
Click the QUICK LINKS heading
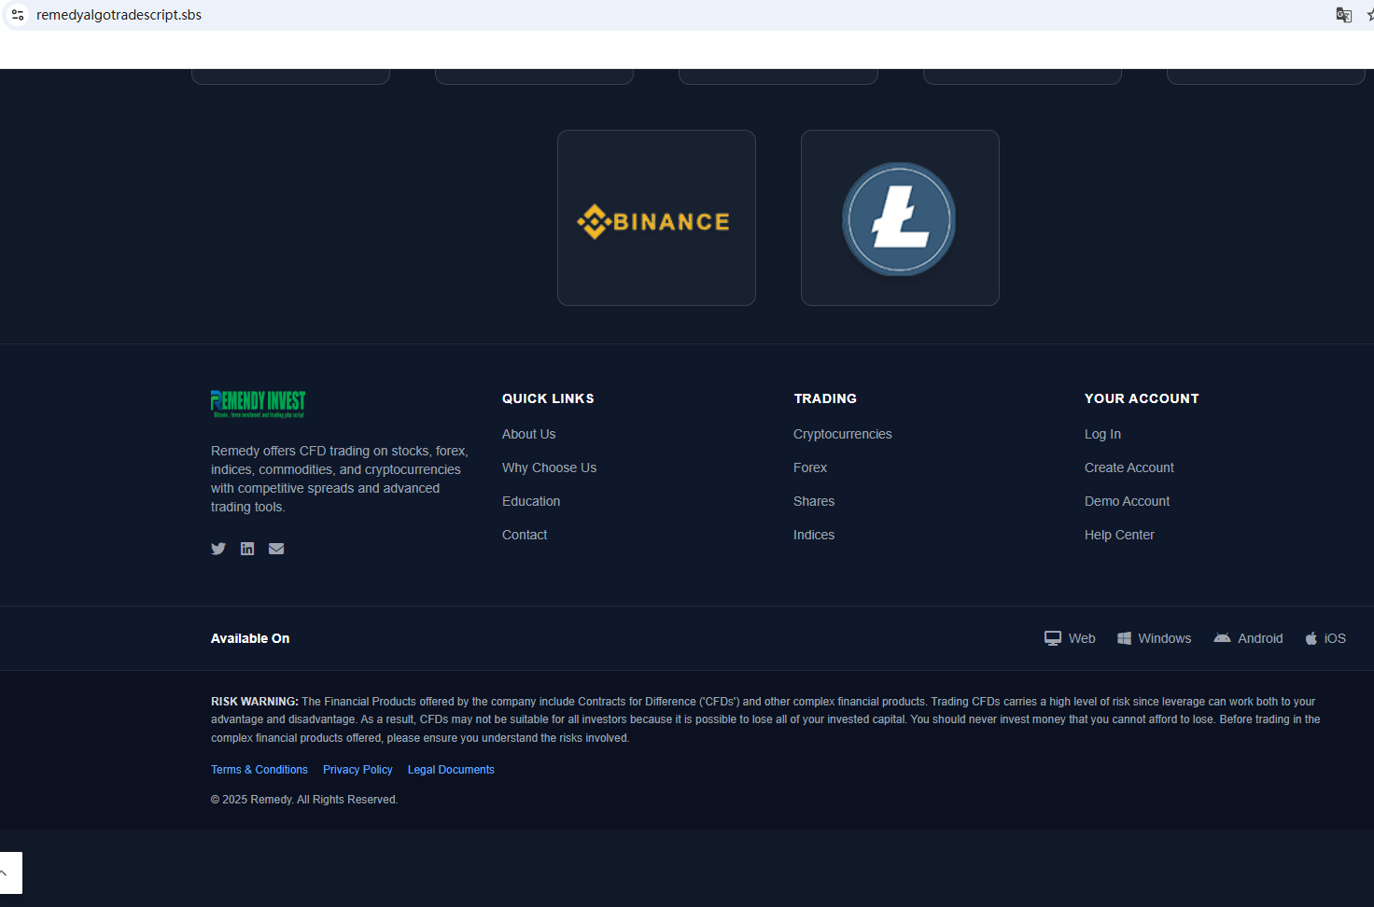(x=548, y=398)
